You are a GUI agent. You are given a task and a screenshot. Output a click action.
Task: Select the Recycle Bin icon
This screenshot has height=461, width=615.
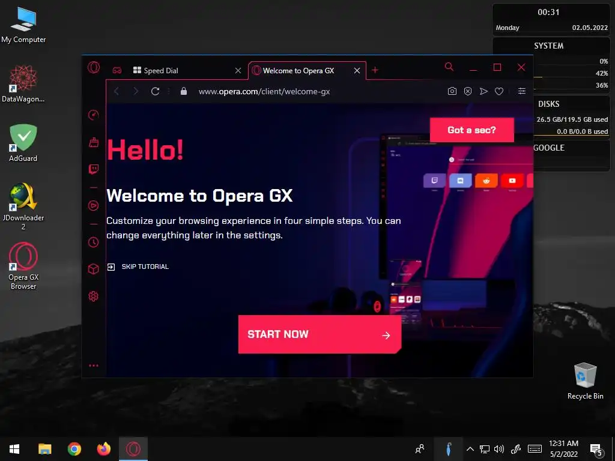click(x=585, y=381)
